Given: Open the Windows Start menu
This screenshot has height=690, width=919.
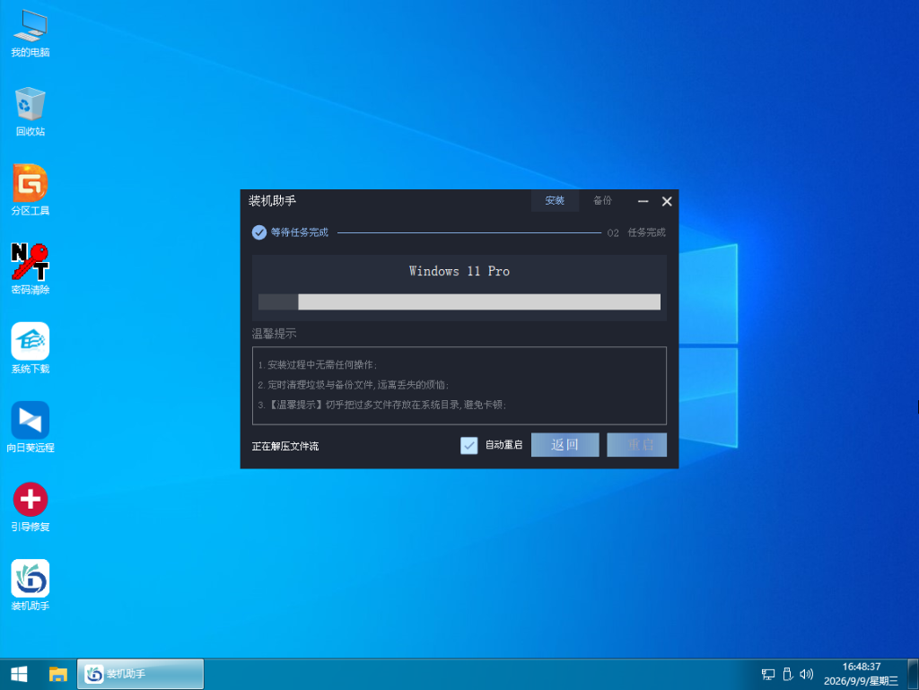Looking at the screenshot, I should coord(20,674).
